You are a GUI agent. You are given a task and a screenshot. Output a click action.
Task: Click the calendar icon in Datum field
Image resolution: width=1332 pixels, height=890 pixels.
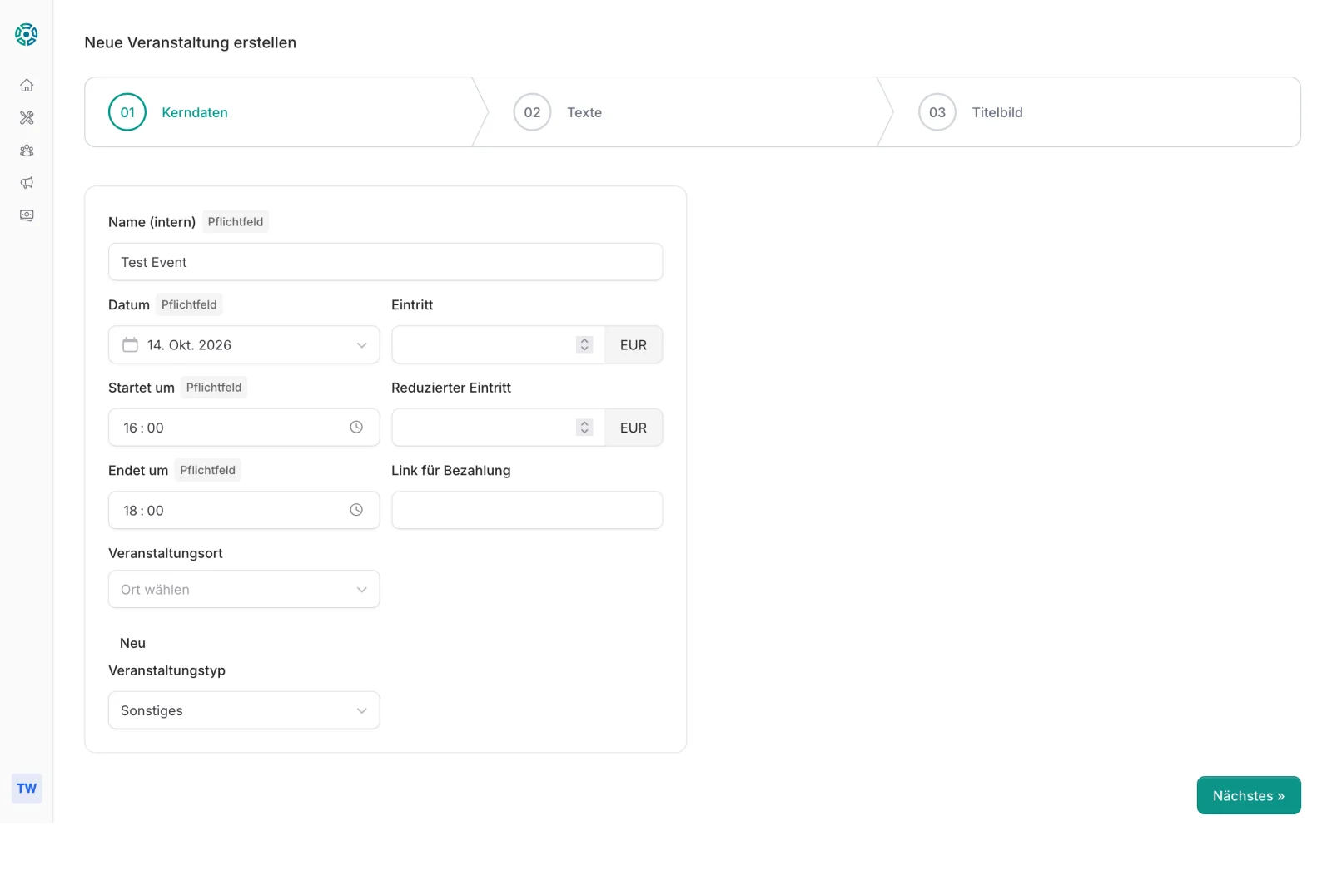(x=131, y=344)
